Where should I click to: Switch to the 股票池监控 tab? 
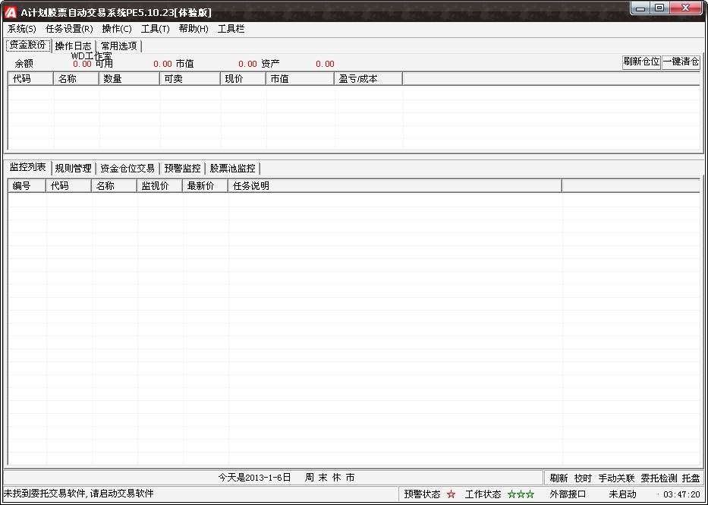234,168
